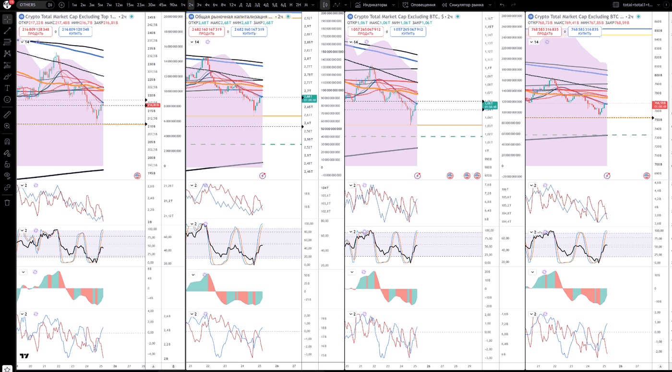Open the emoji icons tool
This screenshot has height=372, width=672.
[7, 99]
